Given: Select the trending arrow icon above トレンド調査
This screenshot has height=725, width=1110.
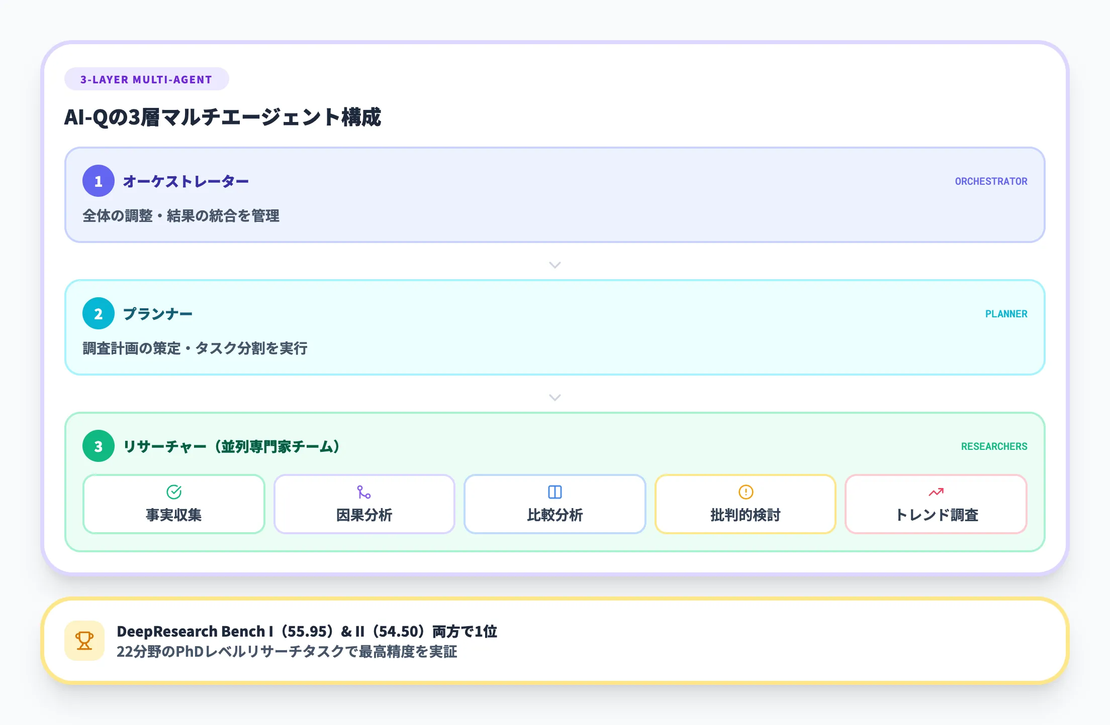Looking at the screenshot, I should tap(936, 492).
